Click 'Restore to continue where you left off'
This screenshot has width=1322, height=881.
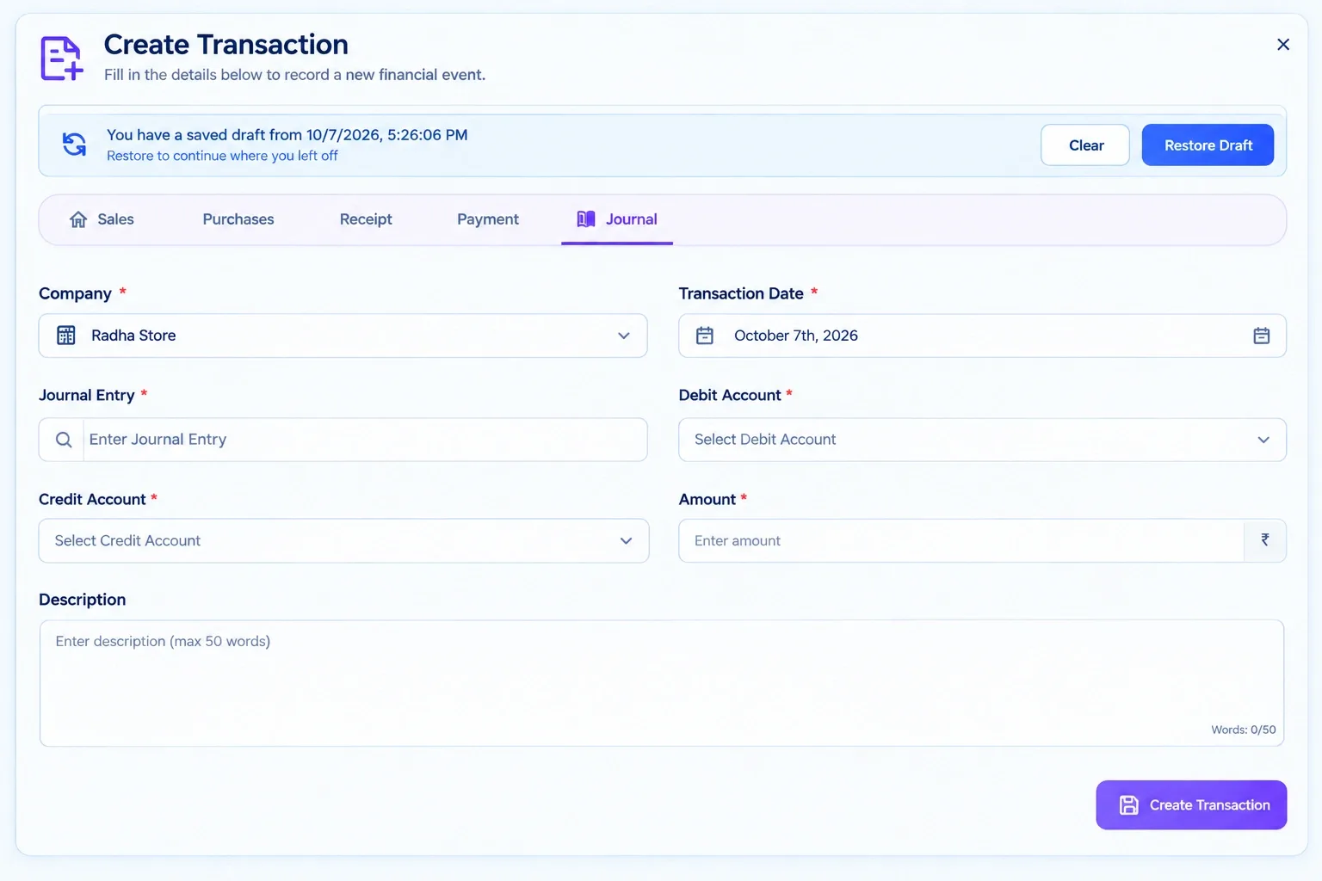tap(222, 156)
